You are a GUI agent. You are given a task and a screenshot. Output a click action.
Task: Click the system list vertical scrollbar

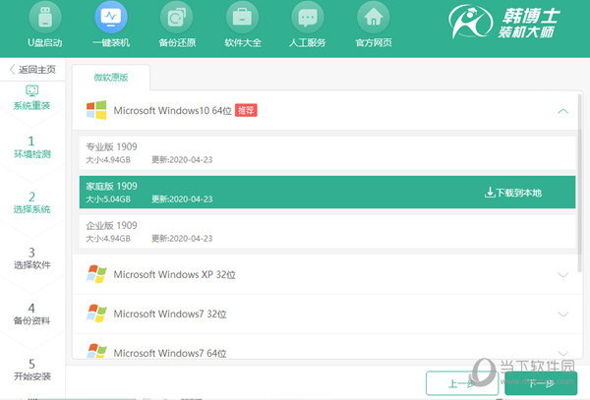(x=579, y=183)
